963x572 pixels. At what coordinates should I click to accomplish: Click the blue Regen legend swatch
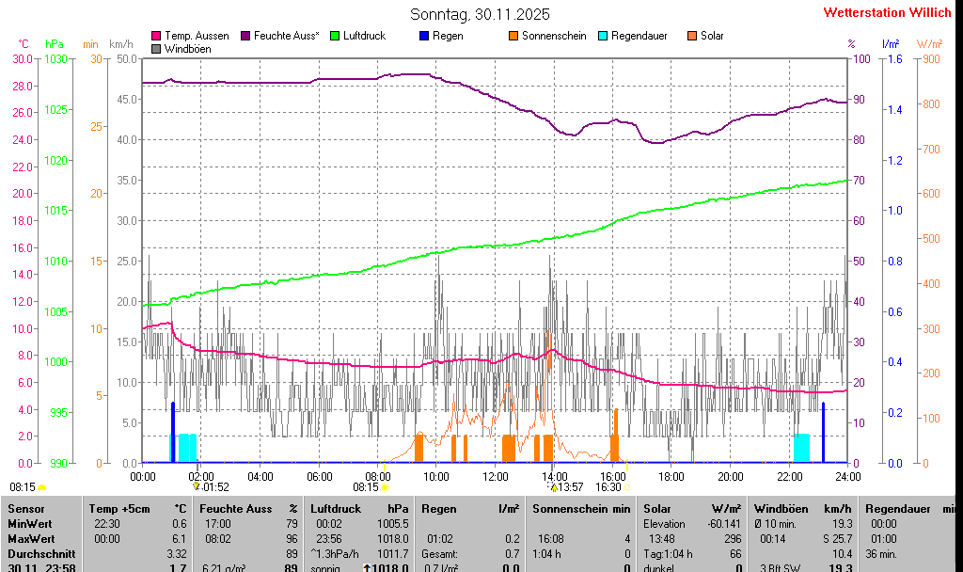pyautogui.click(x=424, y=36)
